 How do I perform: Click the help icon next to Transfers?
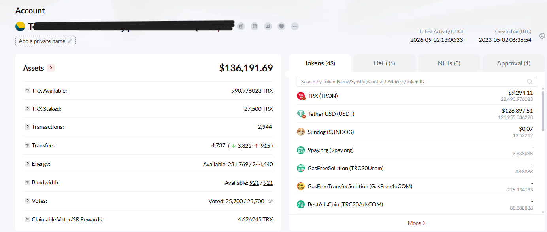[x=27, y=145]
